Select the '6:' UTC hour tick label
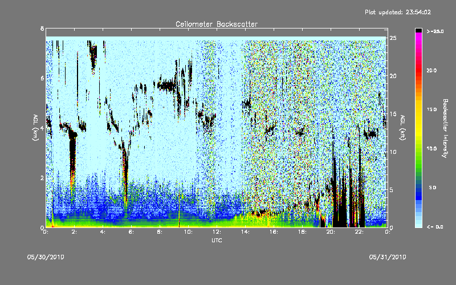Image resolution: width=456 pixels, height=285 pixels. click(x=131, y=232)
